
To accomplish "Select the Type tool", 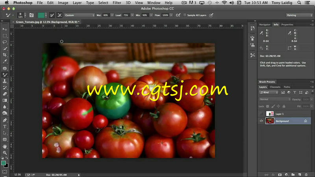I will pyautogui.click(x=5, y=127).
